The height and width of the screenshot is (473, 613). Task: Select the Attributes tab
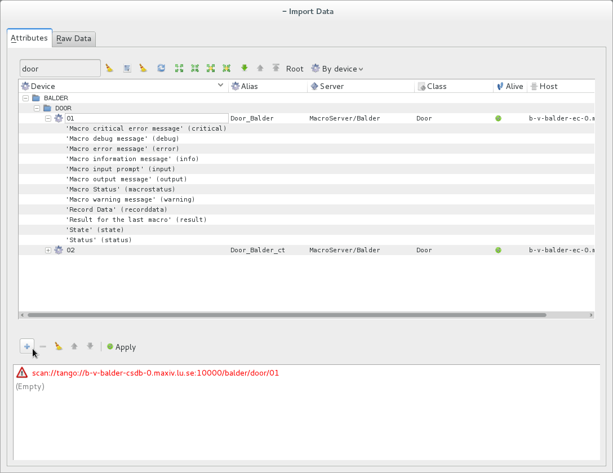point(29,38)
